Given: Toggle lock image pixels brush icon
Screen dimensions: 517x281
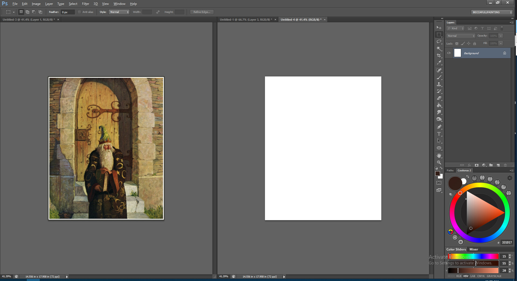Looking at the screenshot, I should coord(463,43).
